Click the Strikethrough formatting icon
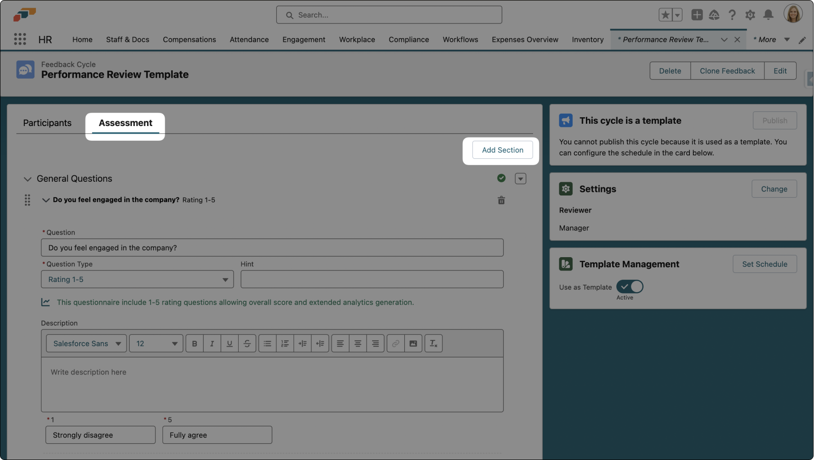Viewport: 814px width, 460px height. click(x=247, y=344)
